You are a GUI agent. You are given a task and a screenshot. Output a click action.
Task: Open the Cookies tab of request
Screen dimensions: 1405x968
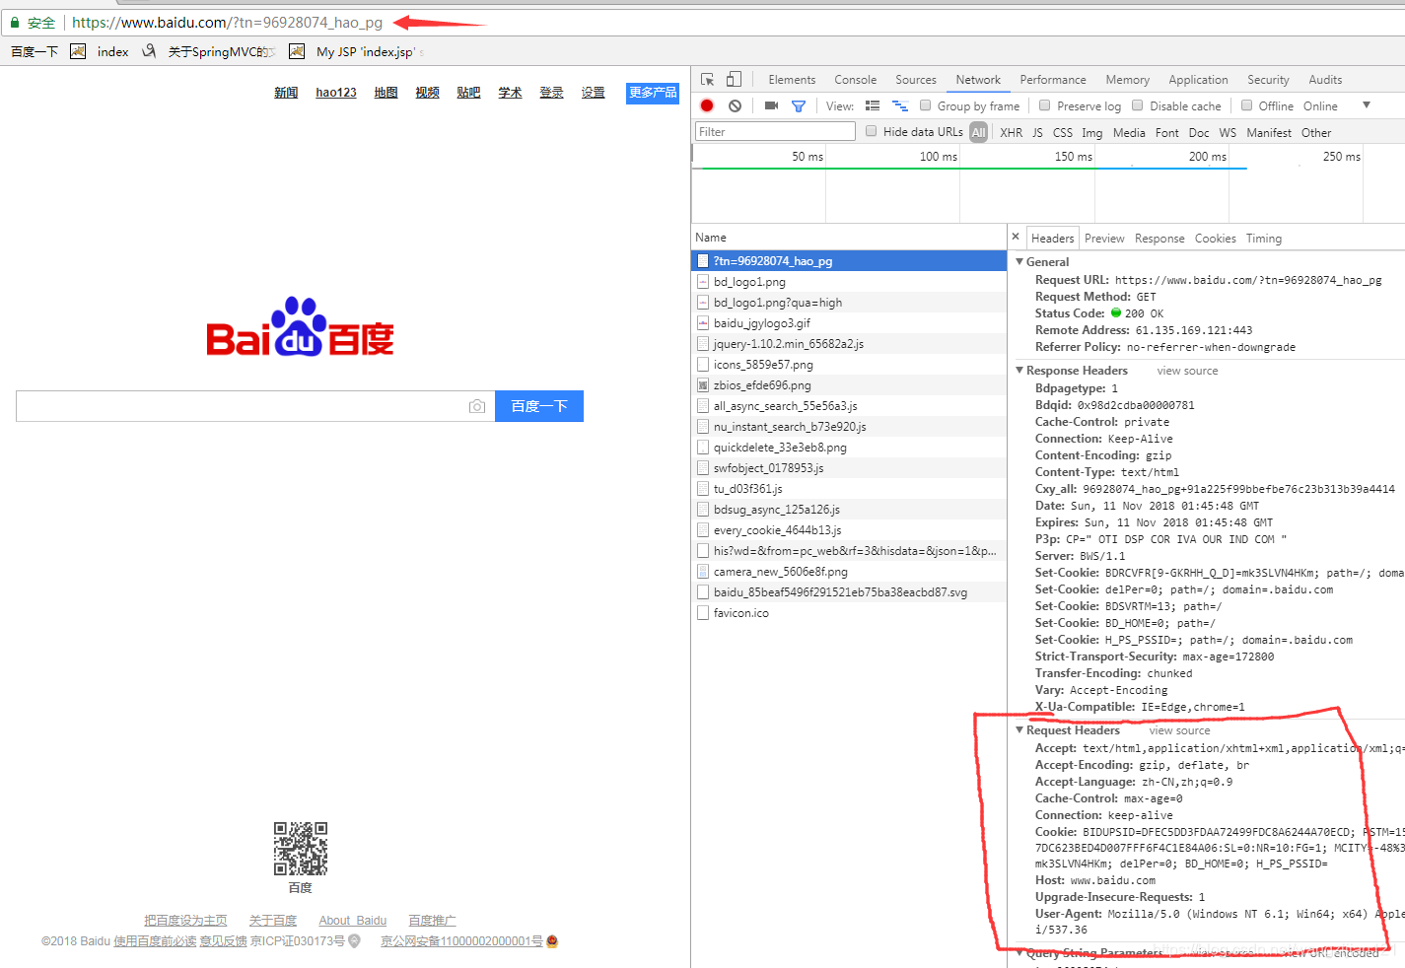[1215, 239]
